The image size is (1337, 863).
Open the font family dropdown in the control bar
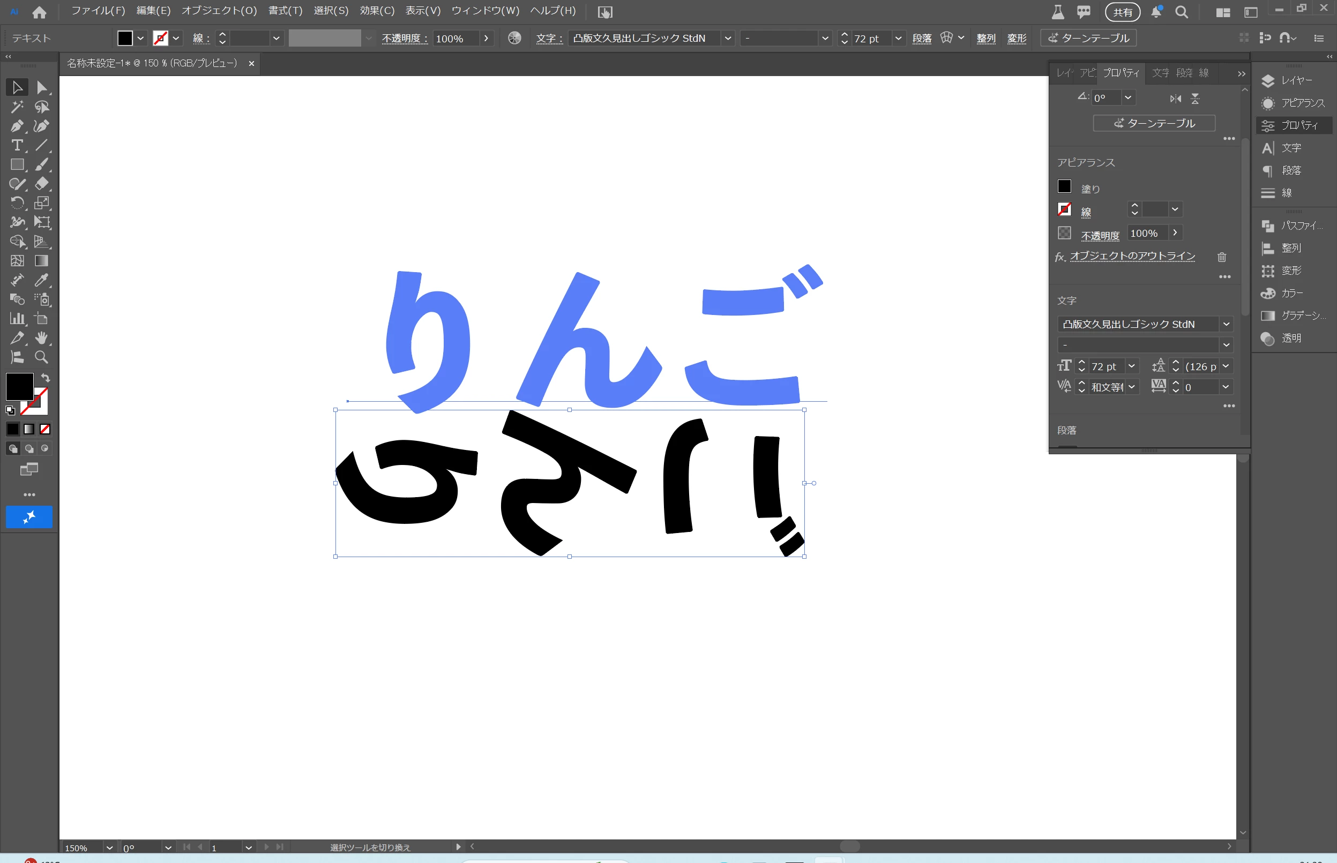point(728,38)
